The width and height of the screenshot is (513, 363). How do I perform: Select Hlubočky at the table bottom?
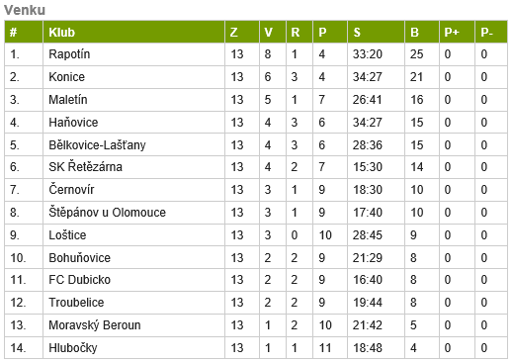[x=73, y=348]
